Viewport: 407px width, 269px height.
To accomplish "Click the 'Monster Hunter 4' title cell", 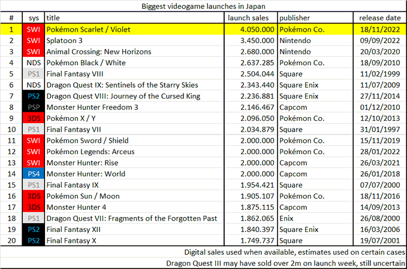I will (x=76, y=207).
